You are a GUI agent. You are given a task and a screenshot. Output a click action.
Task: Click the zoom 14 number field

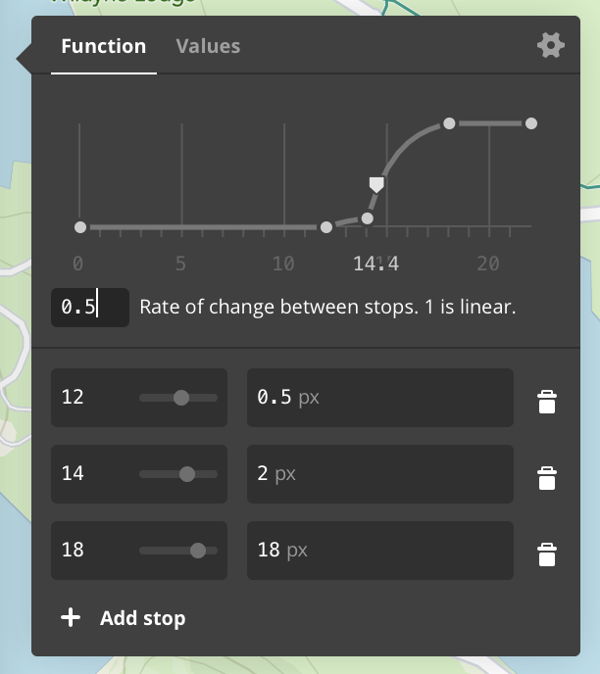coord(90,474)
